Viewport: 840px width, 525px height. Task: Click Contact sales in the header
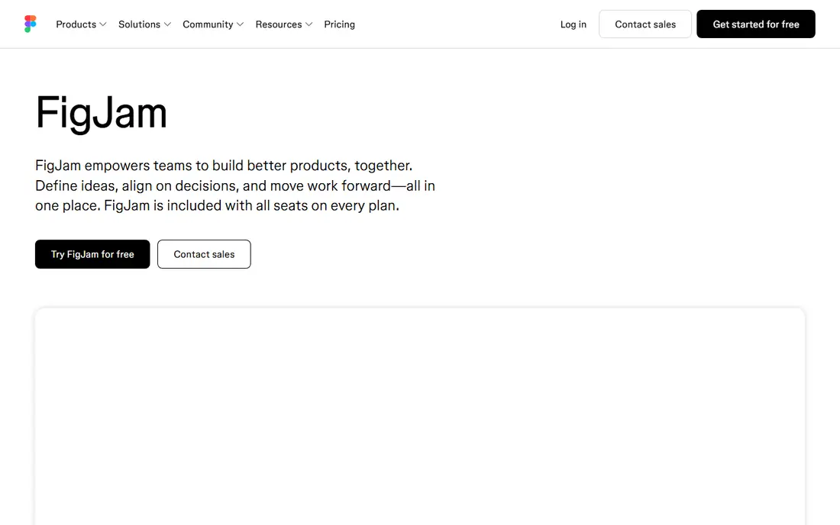645,24
